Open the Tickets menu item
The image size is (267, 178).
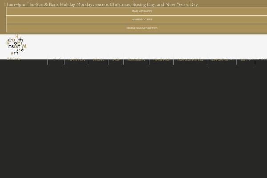pos(98,60)
